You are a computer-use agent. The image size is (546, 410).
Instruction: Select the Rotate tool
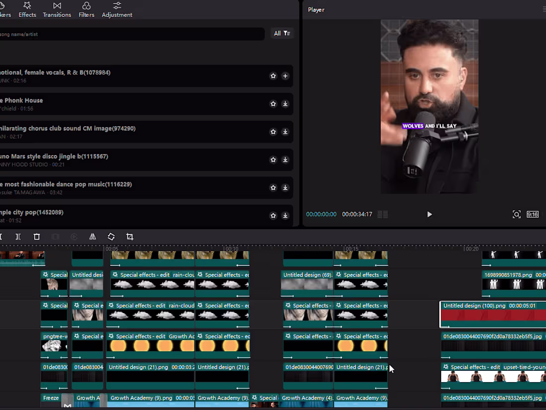click(111, 237)
